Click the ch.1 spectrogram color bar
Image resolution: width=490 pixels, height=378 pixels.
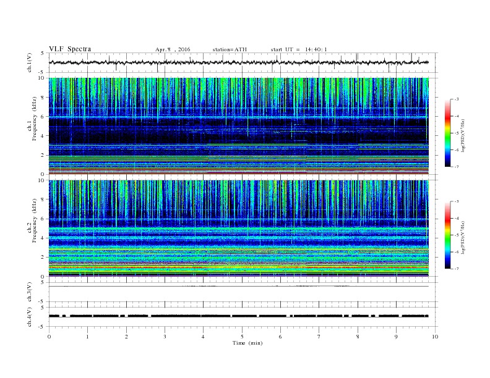pos(447,133)
